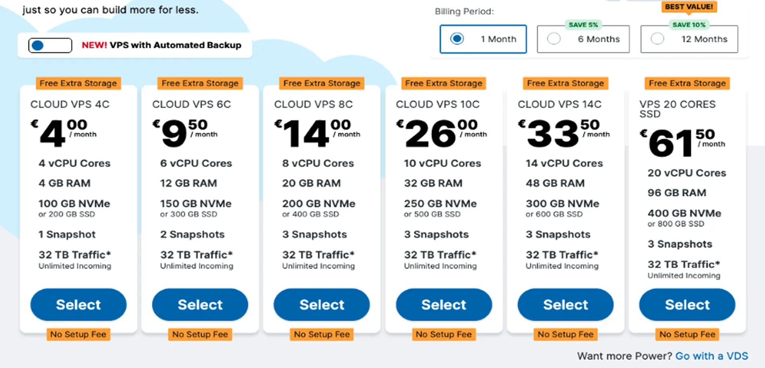The width and height of the screenshot is (765, 368).
Task: Click the CLOUD VPS 10C plan title
Action: coord(438,104)
